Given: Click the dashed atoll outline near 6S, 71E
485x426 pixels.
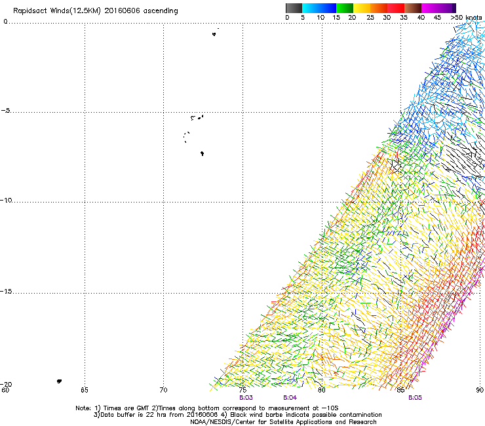Looking at the screenshot, I should pyautogui.click(x=186, y=137).
